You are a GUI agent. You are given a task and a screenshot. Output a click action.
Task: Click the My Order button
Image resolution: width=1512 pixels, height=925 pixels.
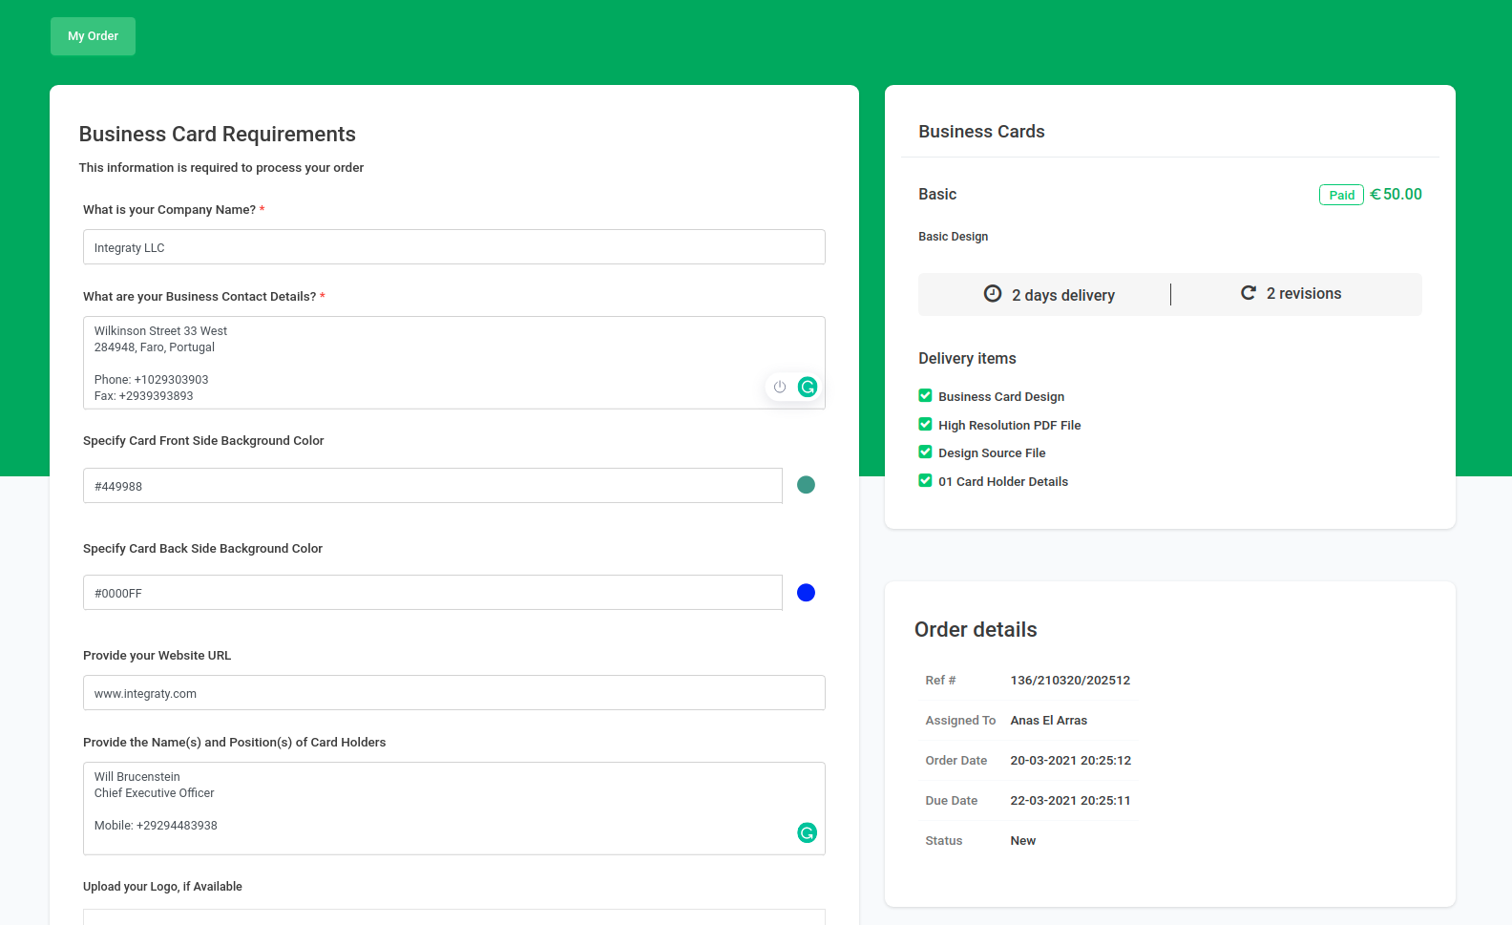click(x=93, y=36)
